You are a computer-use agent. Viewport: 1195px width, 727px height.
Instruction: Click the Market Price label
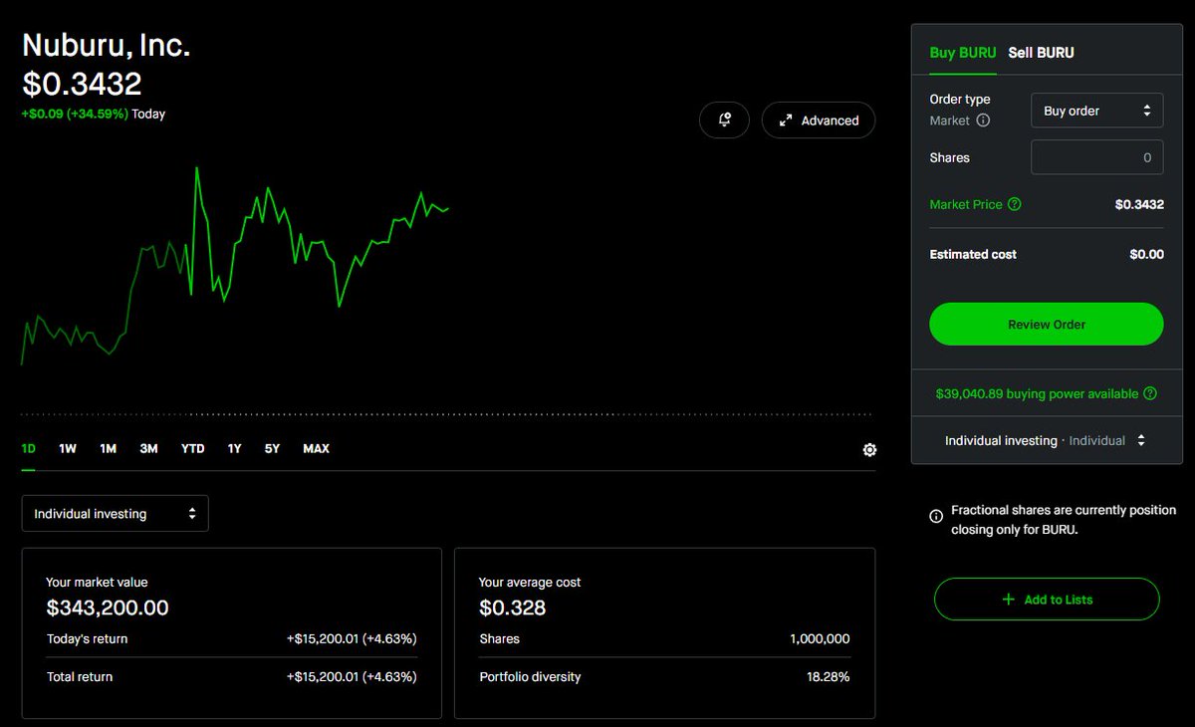coord(966,204)
